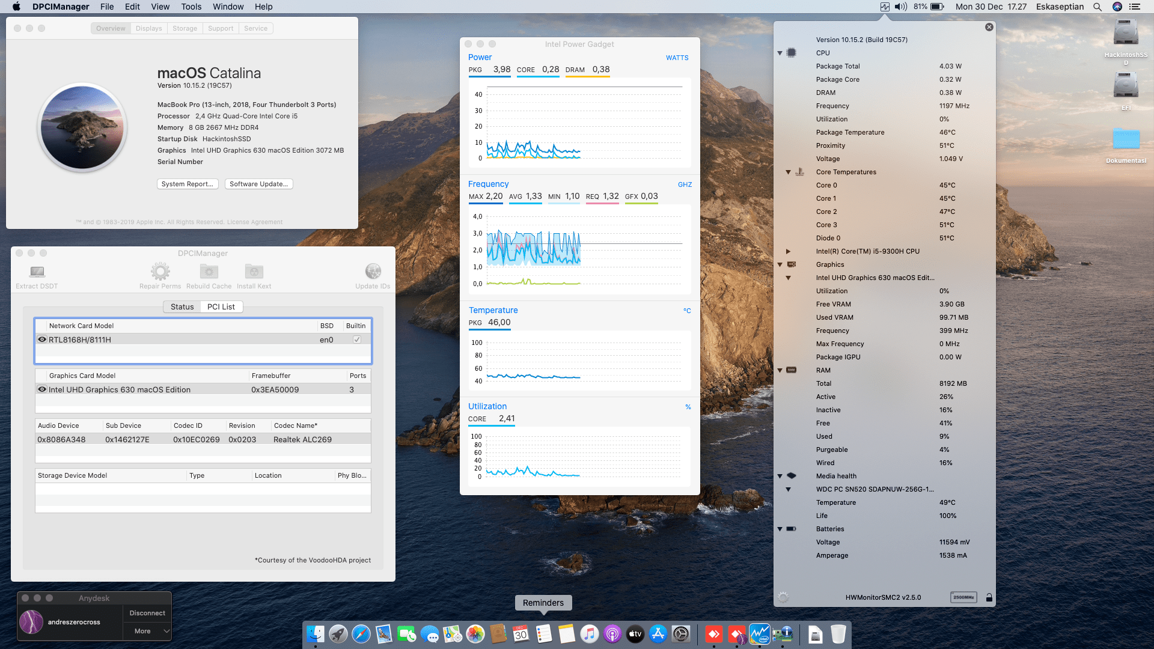Open Photos from the Dock

point(475,634)
